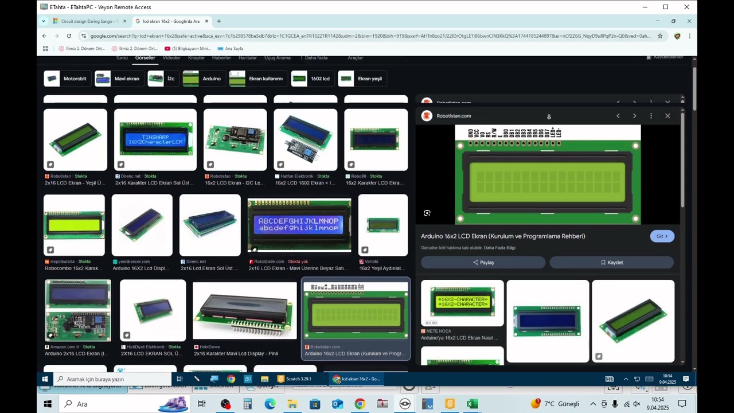Open the Amazon.com.tr Arduino 2x16 LCD image
This screenshot has height=413, width=734.
pyautogui.click(x=78, y=310)
